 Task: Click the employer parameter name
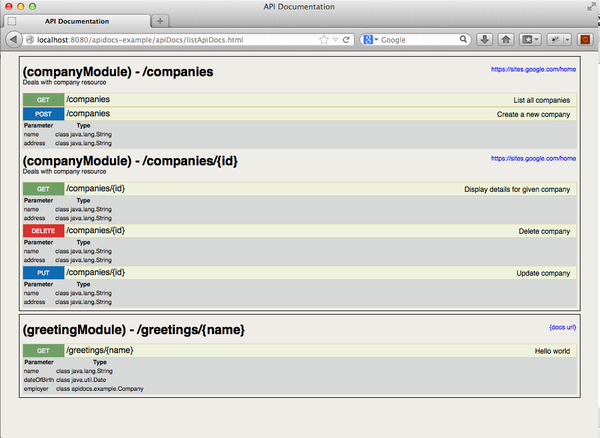pyautogui.click(x=36, y=388)
